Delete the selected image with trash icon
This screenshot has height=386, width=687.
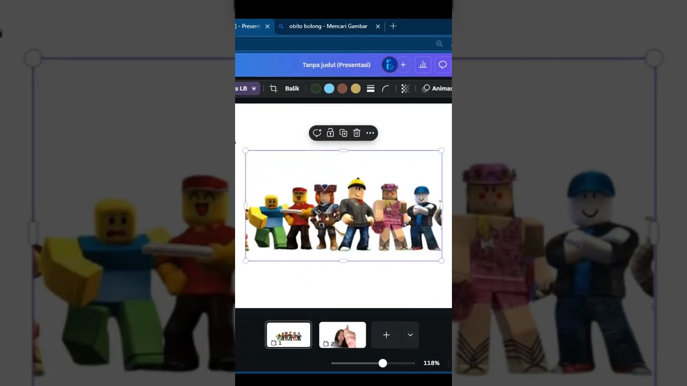[x=356, y=133]
